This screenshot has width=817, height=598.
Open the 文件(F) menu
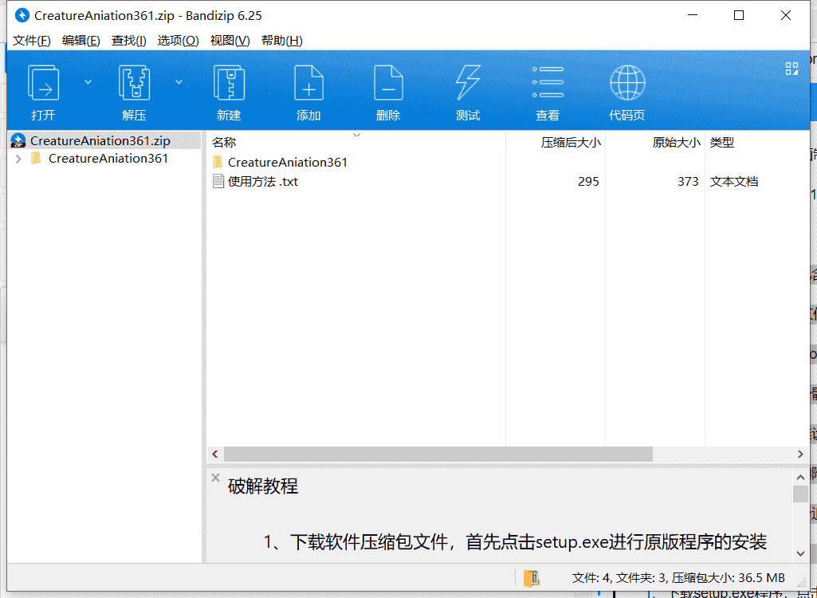tap(31, 41)
